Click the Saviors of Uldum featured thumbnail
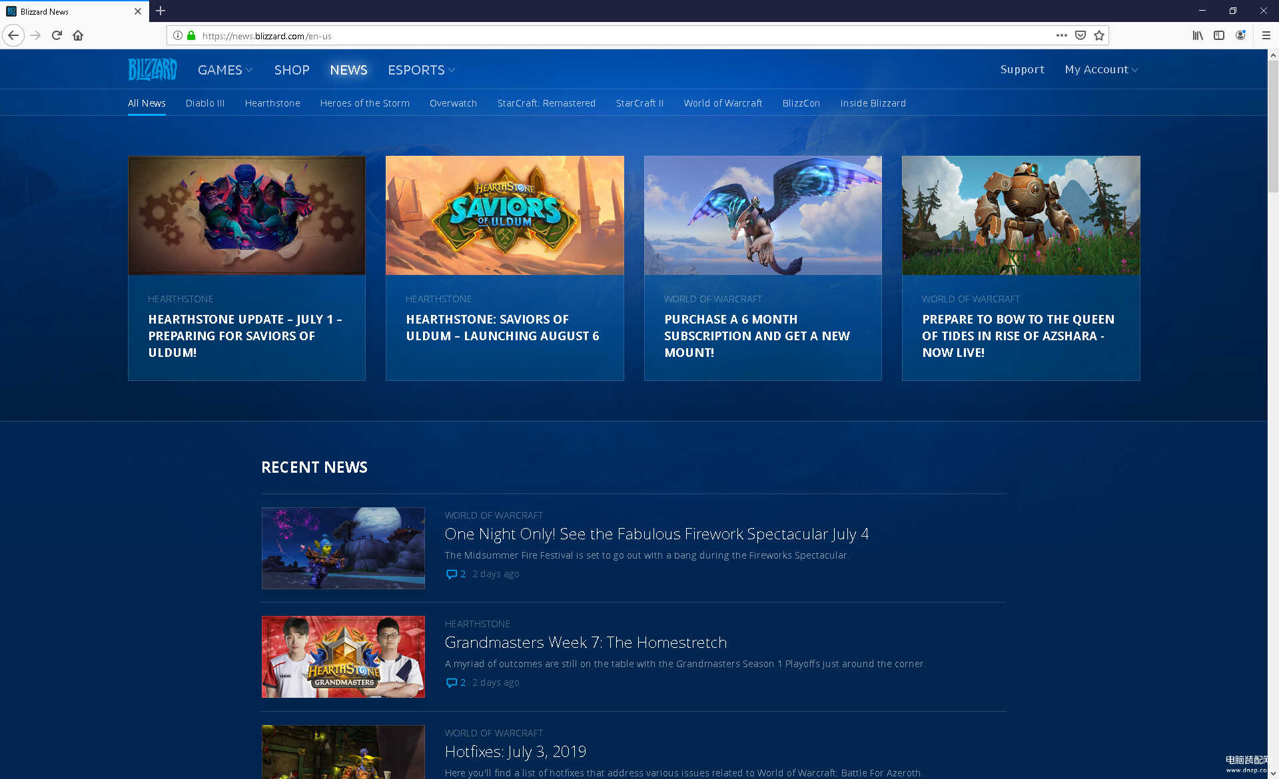The height and width of the screenshot is (779, 1279). pyautogui.click(x=504, y=215)
